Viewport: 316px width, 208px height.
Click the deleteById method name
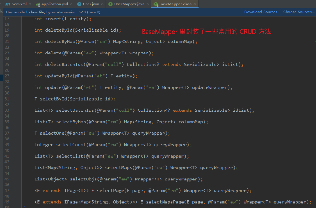coord(59,30)
